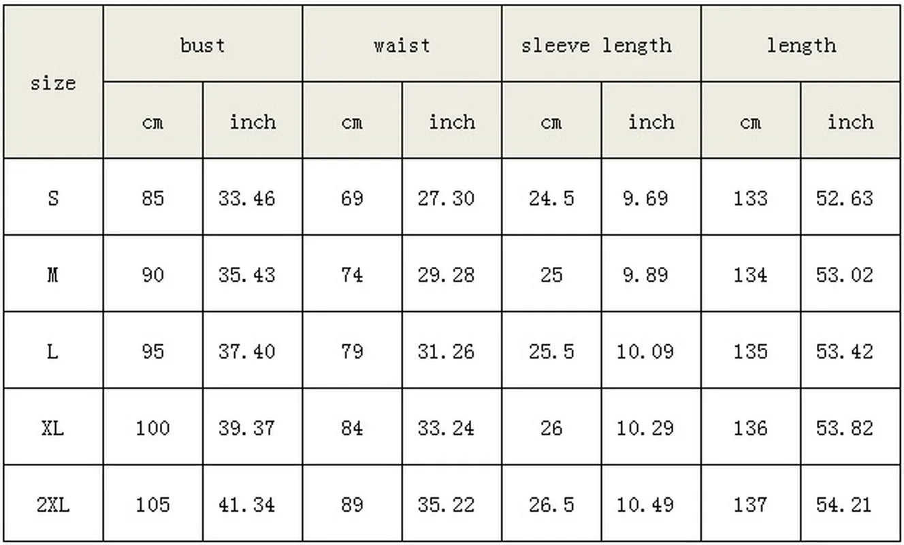904x545 pixels.
Task: Select the 2XL size row label
Action: 52,505
